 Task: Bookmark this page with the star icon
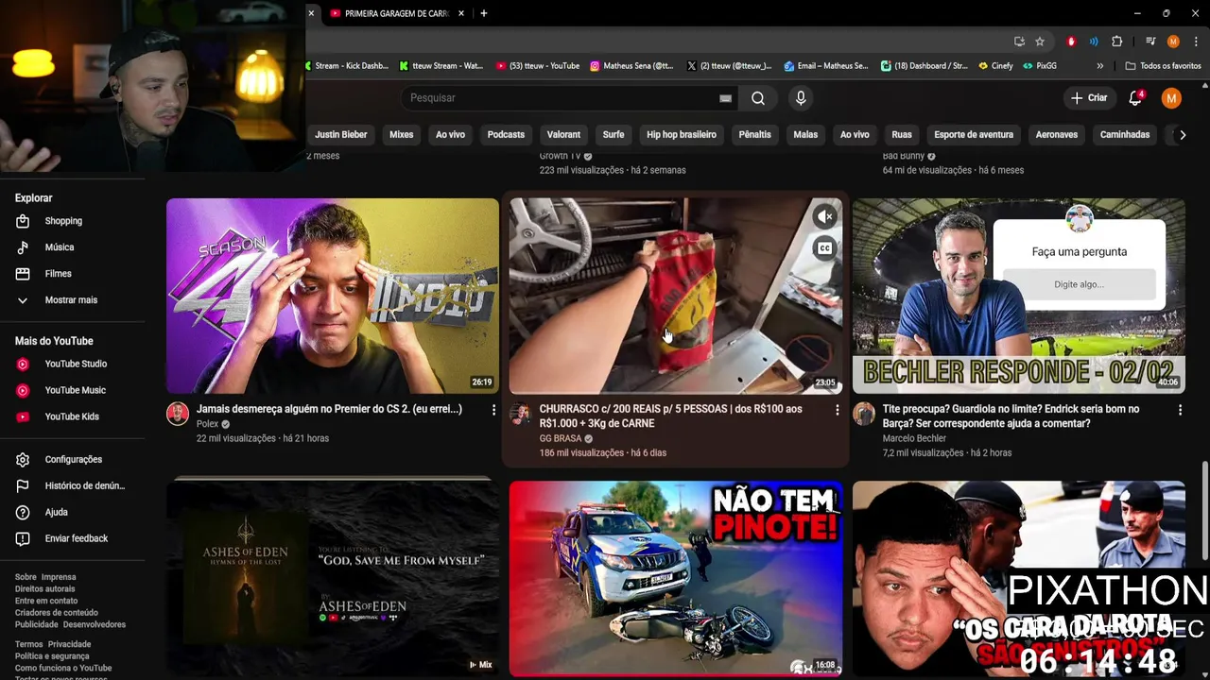coord(1040,42)
